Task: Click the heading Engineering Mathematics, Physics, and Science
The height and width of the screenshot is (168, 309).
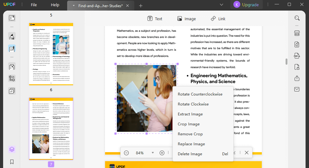Action: (219, 78)
